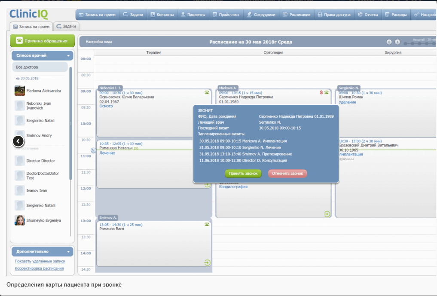Click the Кондилография link
Image resolution: width=437 pixels, height=296 pixels.
tap(233, 187)
